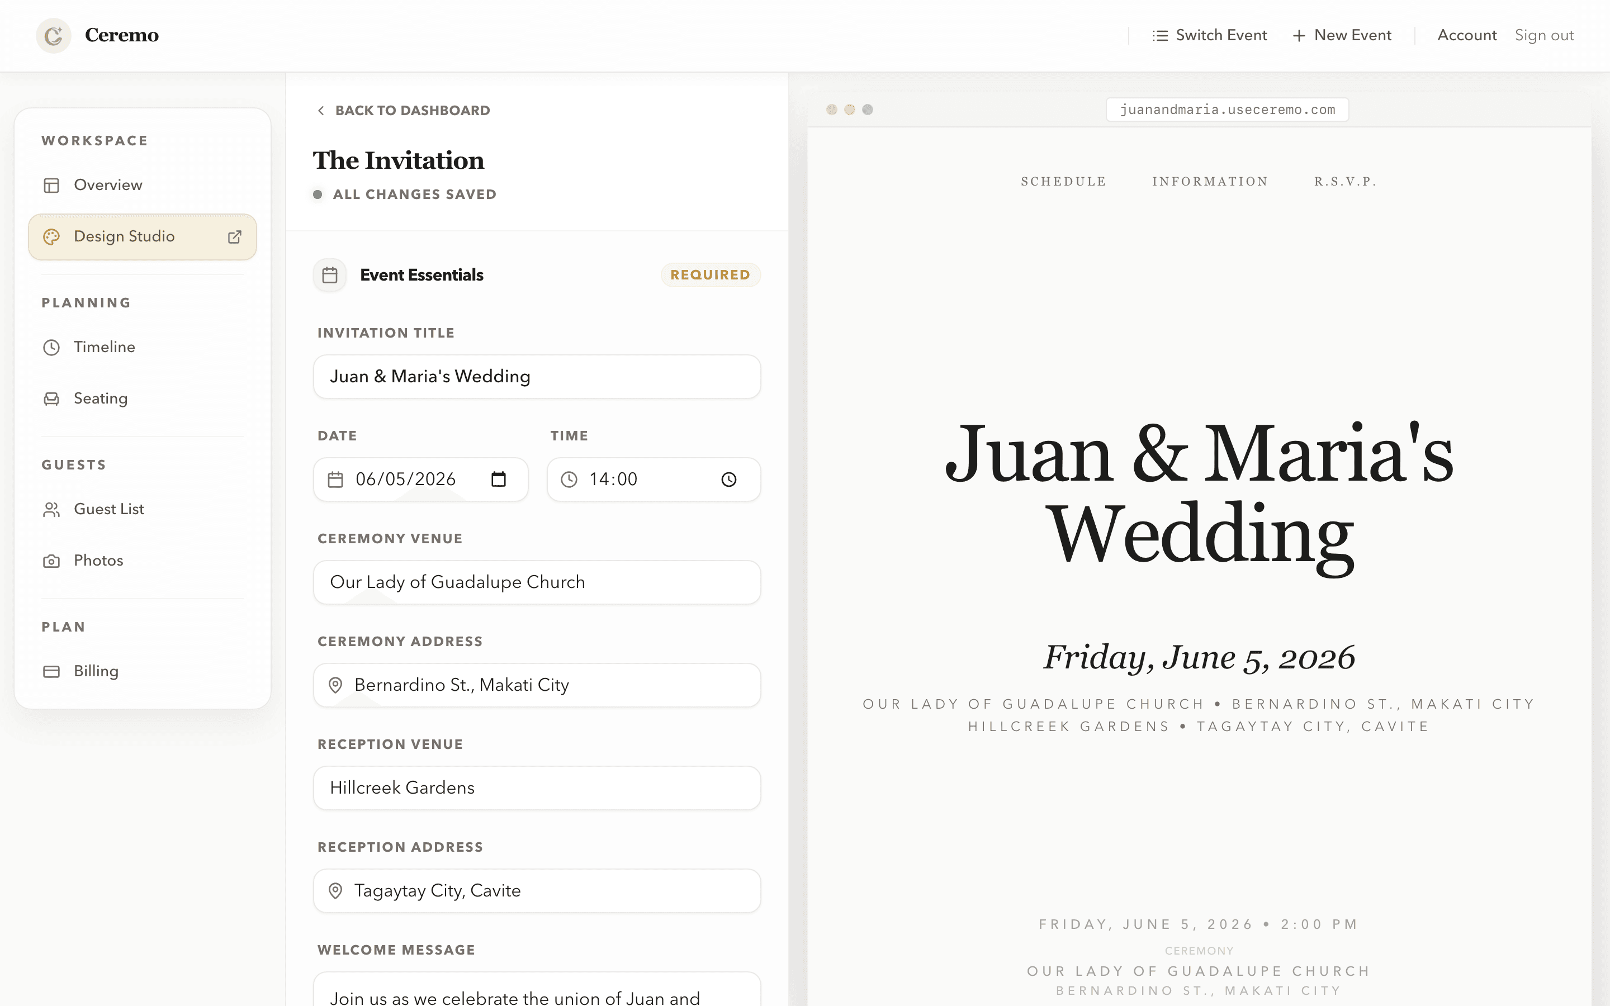
Task: Click the Ceremony Address input field
Action: point(537,685)
